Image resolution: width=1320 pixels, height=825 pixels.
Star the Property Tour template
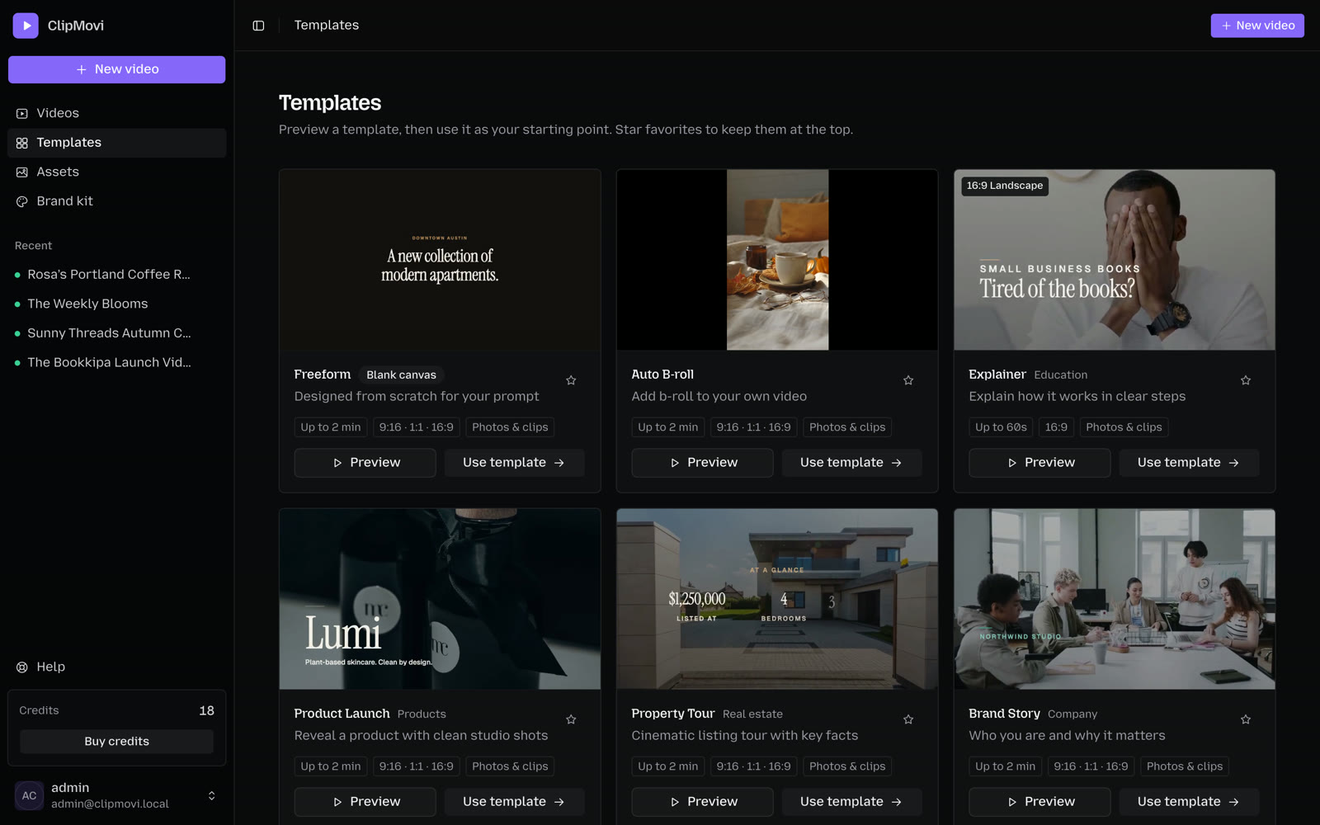point(908,719)
